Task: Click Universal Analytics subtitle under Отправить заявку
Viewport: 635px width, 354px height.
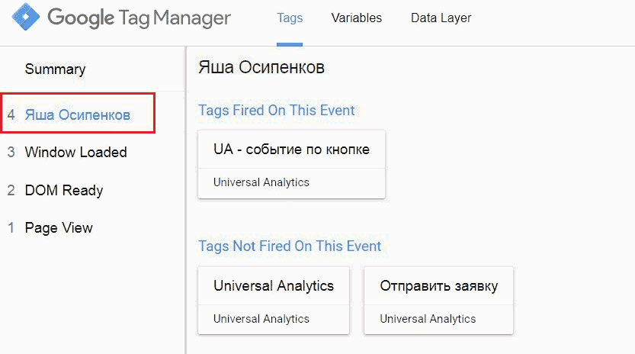Action: (428, 319)
